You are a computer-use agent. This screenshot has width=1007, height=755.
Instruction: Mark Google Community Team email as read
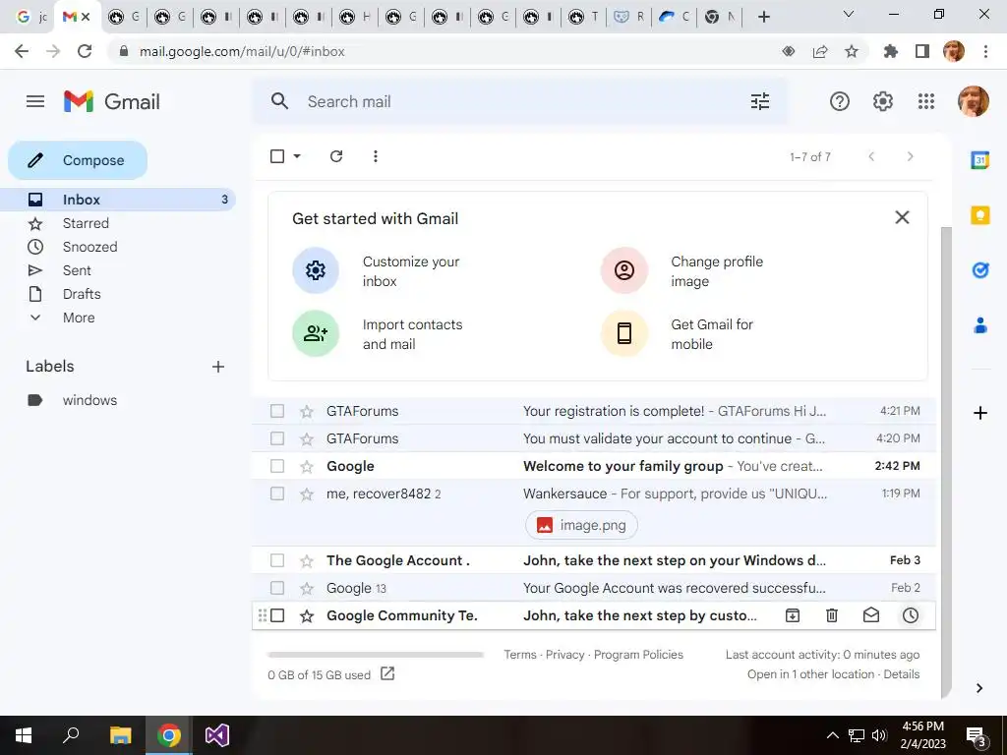(x=871, y=615)
